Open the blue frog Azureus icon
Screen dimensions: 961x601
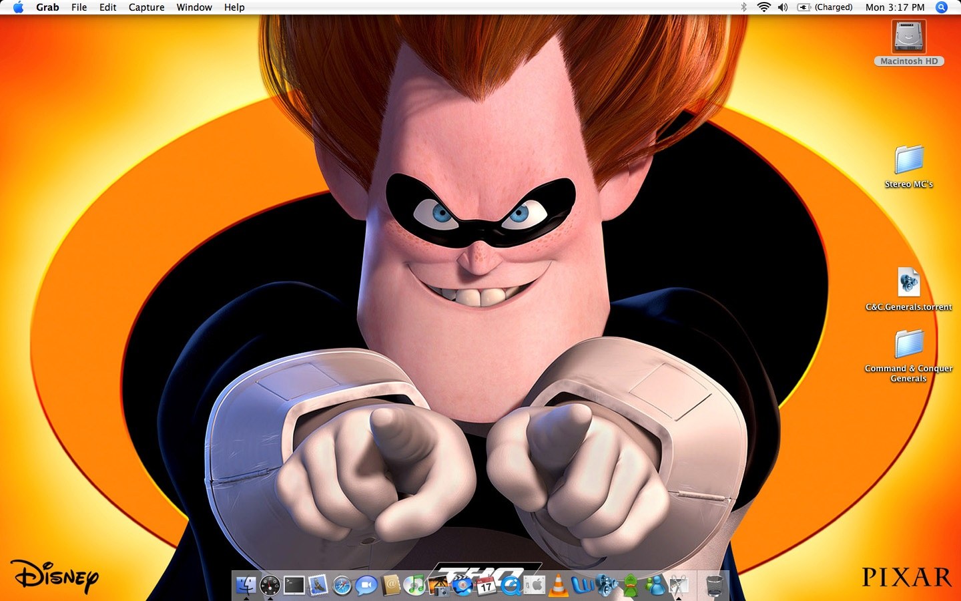click(607, 586)
